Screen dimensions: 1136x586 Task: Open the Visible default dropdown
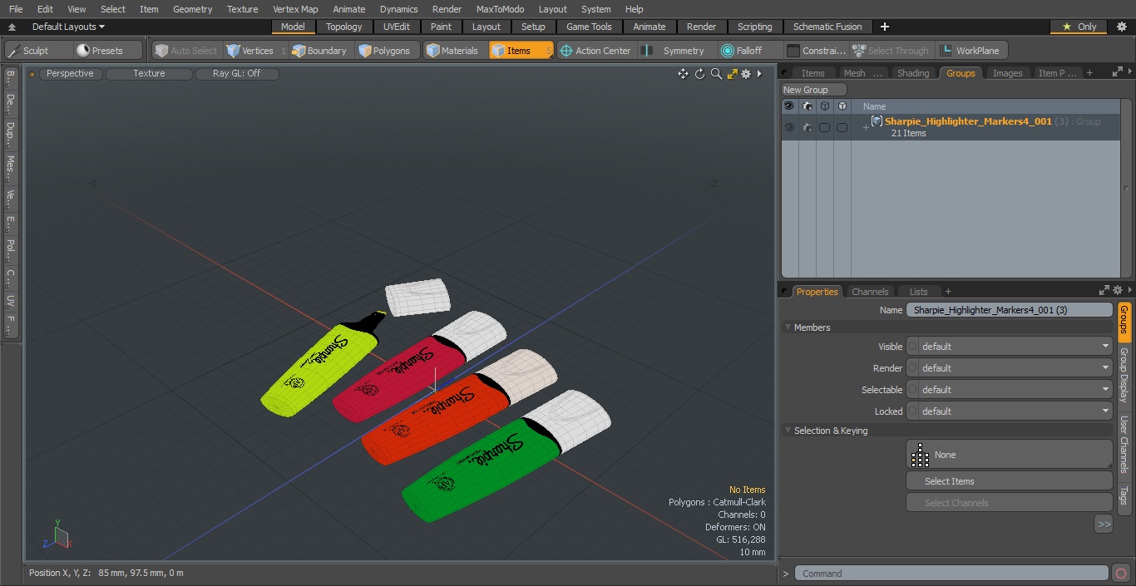[x=1015, y=347]
